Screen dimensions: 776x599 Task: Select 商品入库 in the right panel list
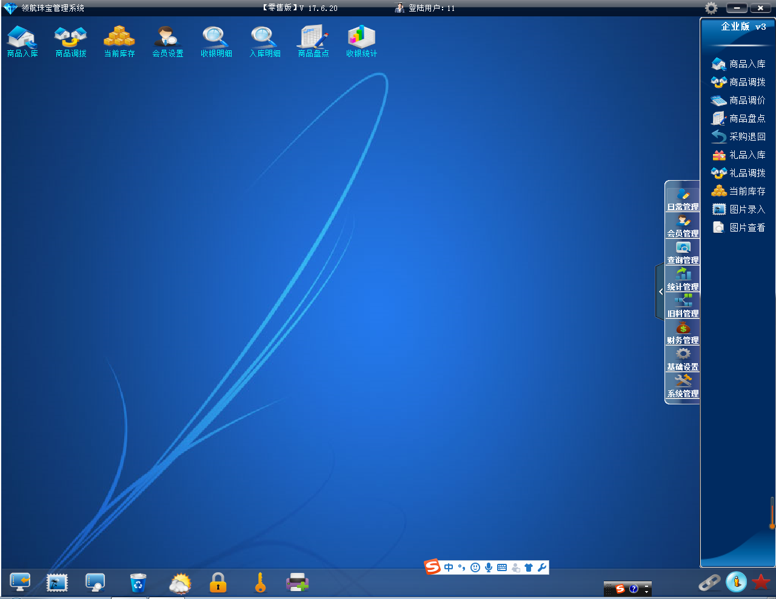pyautogui.click(x=738, y=64)
